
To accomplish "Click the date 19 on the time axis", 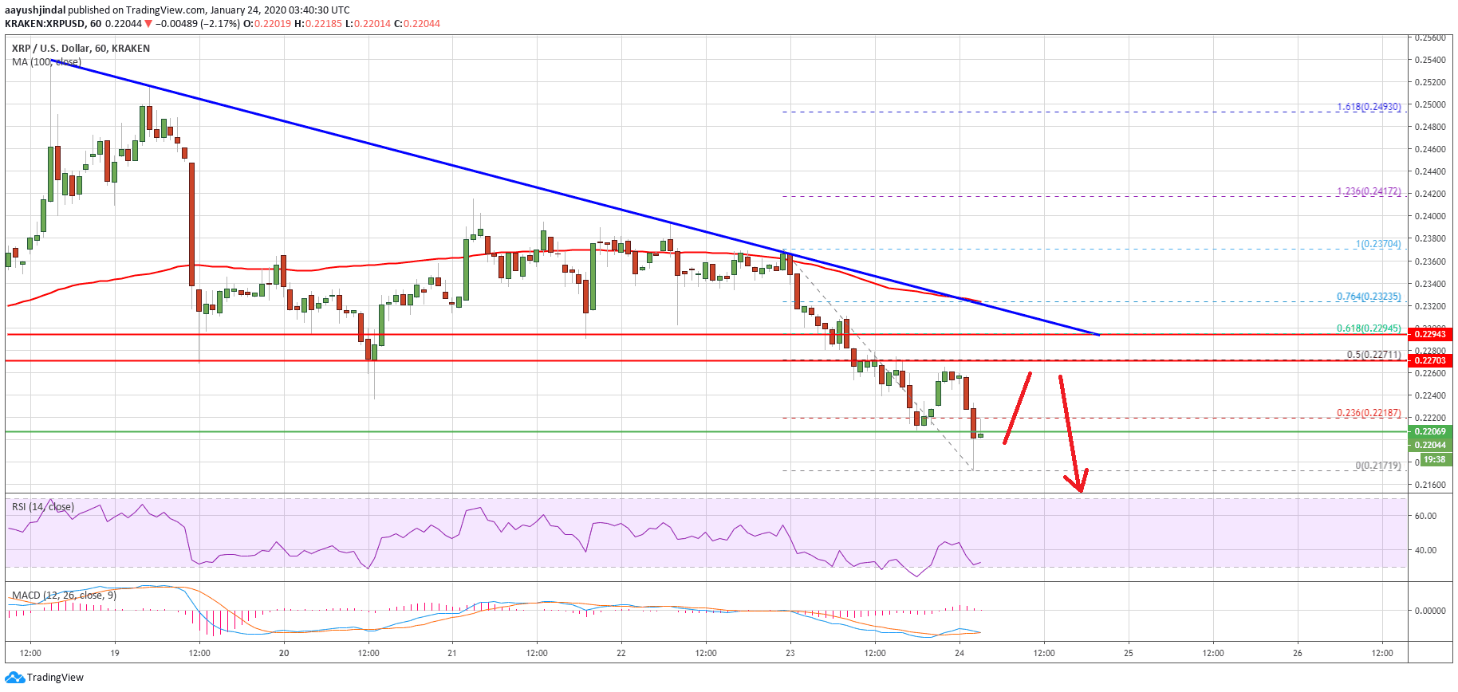I will [115, 653].
